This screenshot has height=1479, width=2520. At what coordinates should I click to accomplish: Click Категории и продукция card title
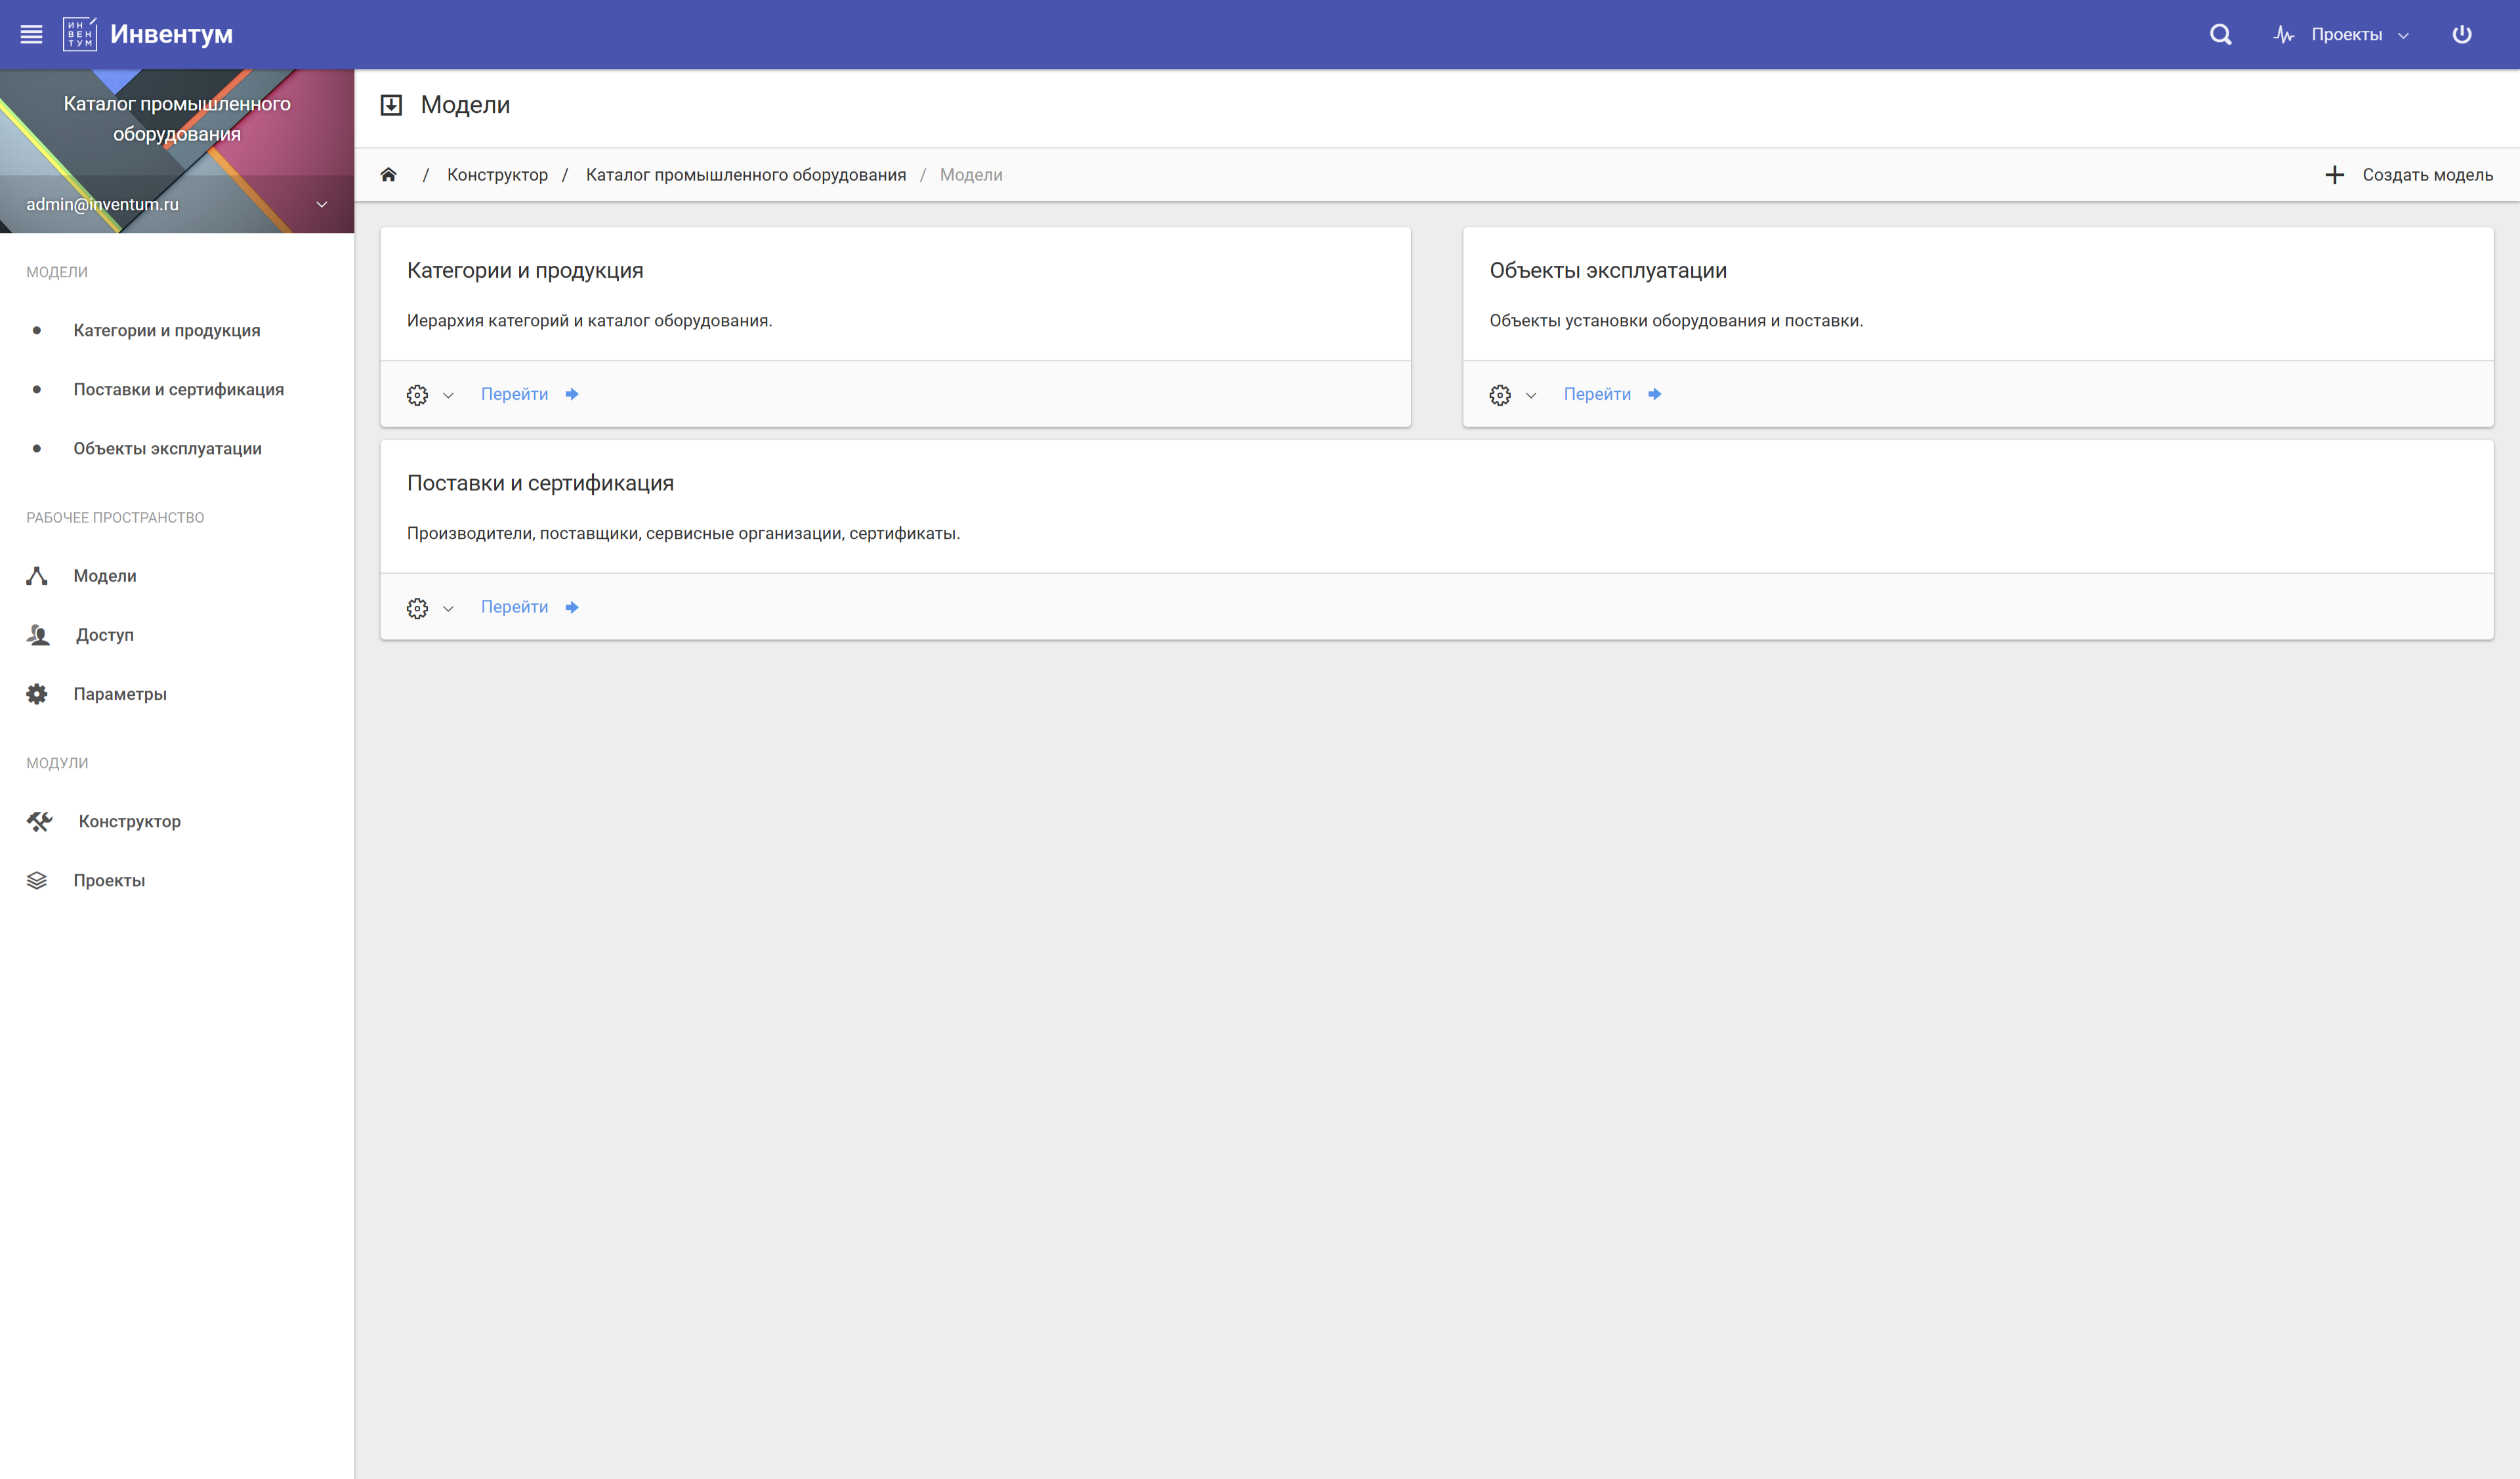[525, 270]
